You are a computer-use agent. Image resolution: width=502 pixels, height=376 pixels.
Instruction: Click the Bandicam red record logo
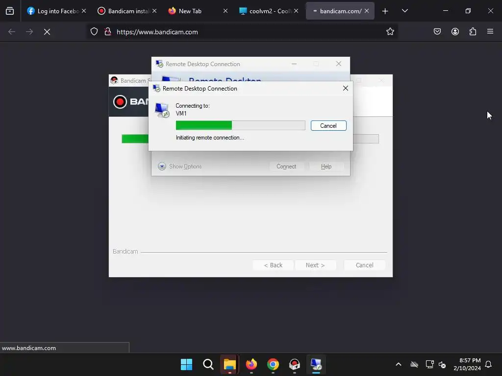coord(120,102)
